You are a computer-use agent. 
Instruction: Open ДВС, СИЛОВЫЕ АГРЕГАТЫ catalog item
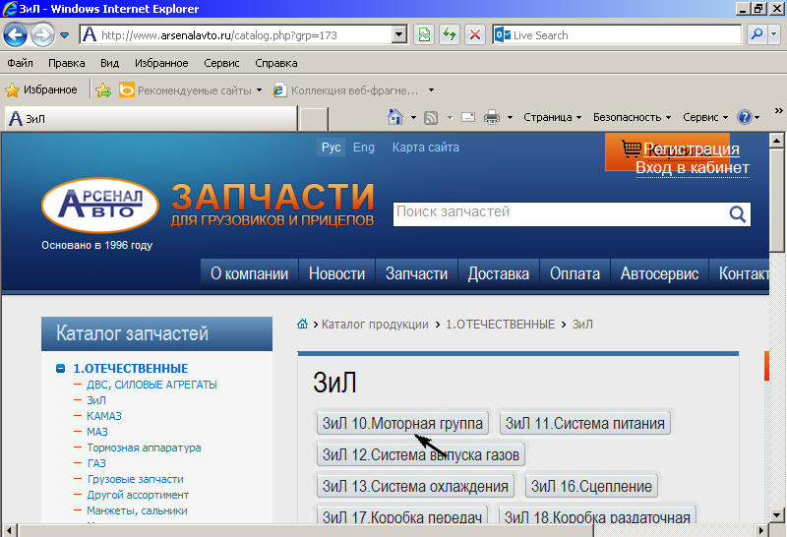tap(151, 385)
